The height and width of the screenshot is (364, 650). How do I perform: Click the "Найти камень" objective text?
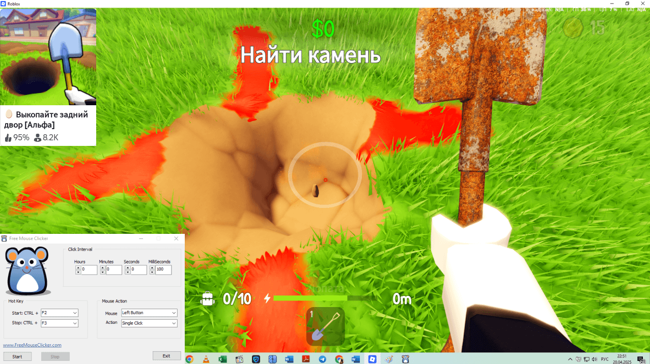click(x=310, y=54)
